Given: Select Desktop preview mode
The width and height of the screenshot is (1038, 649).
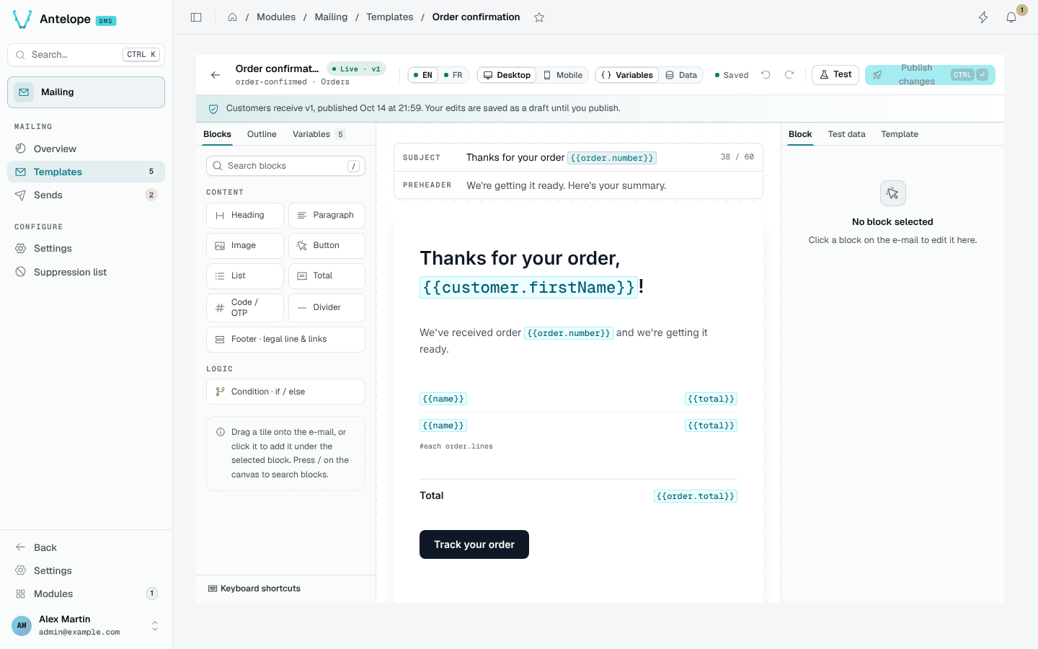Looking at the screenshot, I should pos(507,75).
